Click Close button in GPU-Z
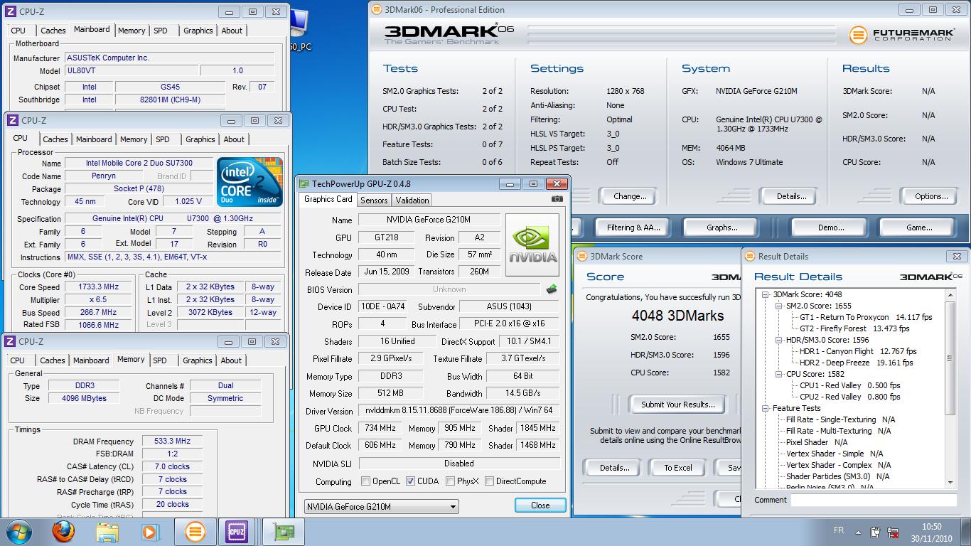This screenshot has width=971, height=546. point(540,505)
